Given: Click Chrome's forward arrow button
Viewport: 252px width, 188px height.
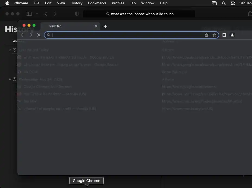Looking at the screenshot, I should [x=31, y=35].
